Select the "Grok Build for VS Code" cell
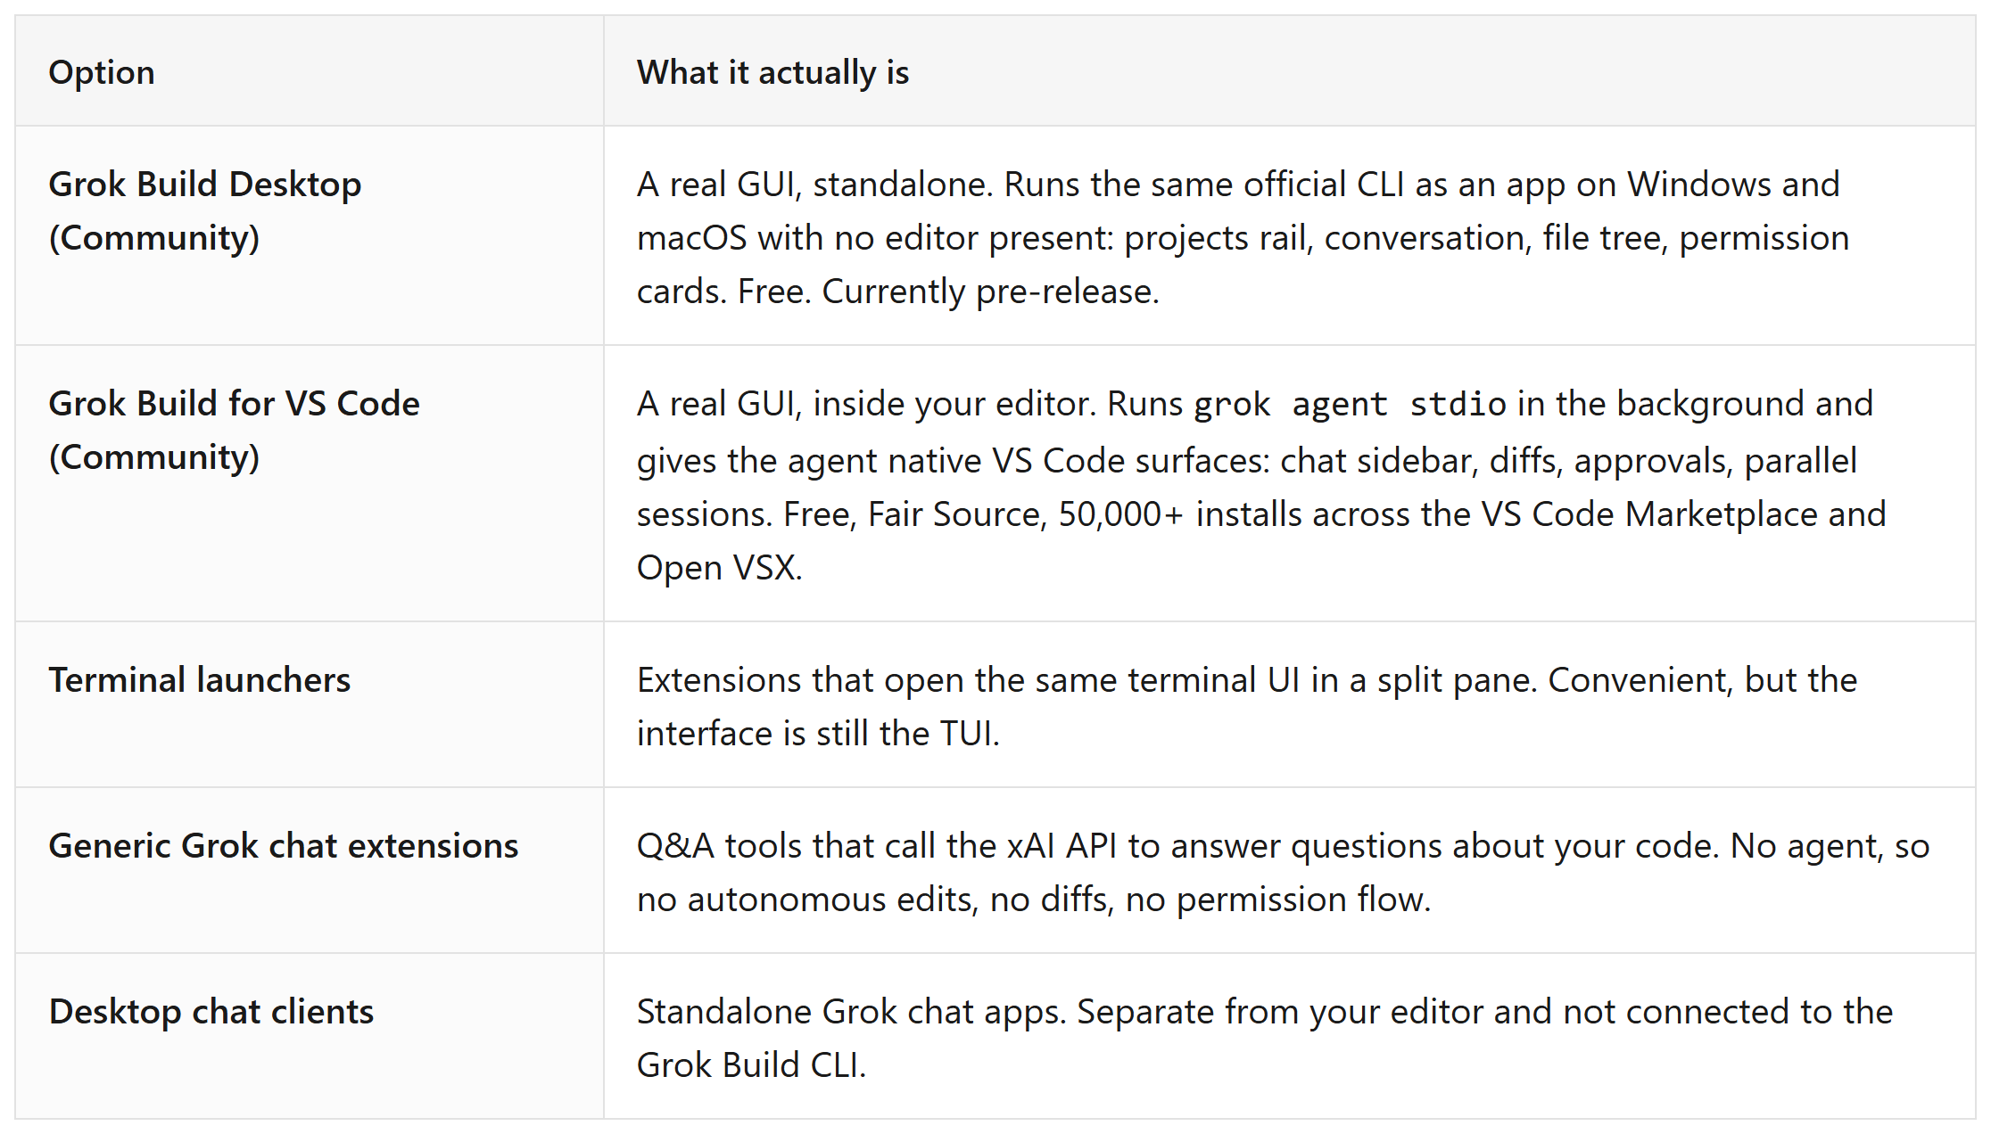The image size is (1991, 1134). 310,483
